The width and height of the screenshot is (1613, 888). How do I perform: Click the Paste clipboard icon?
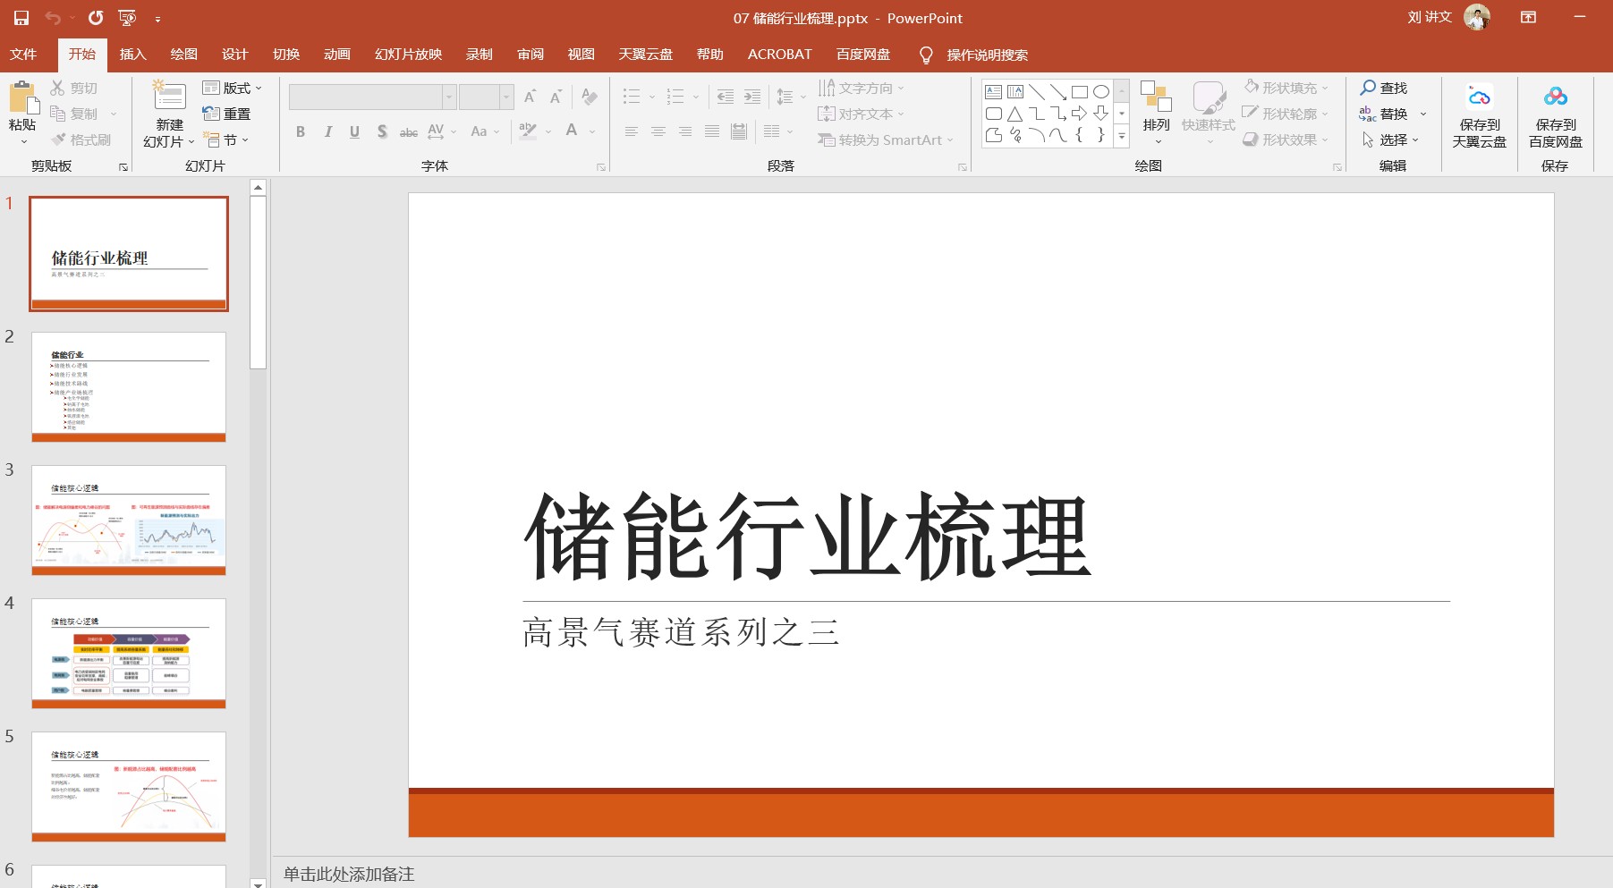coord(22,97)
